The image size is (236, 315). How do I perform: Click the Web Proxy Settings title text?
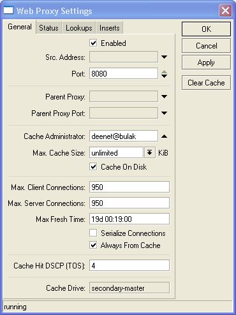54,11
